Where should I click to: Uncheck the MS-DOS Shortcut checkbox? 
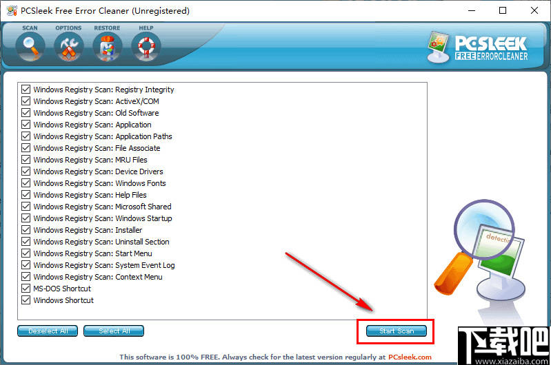26,288
